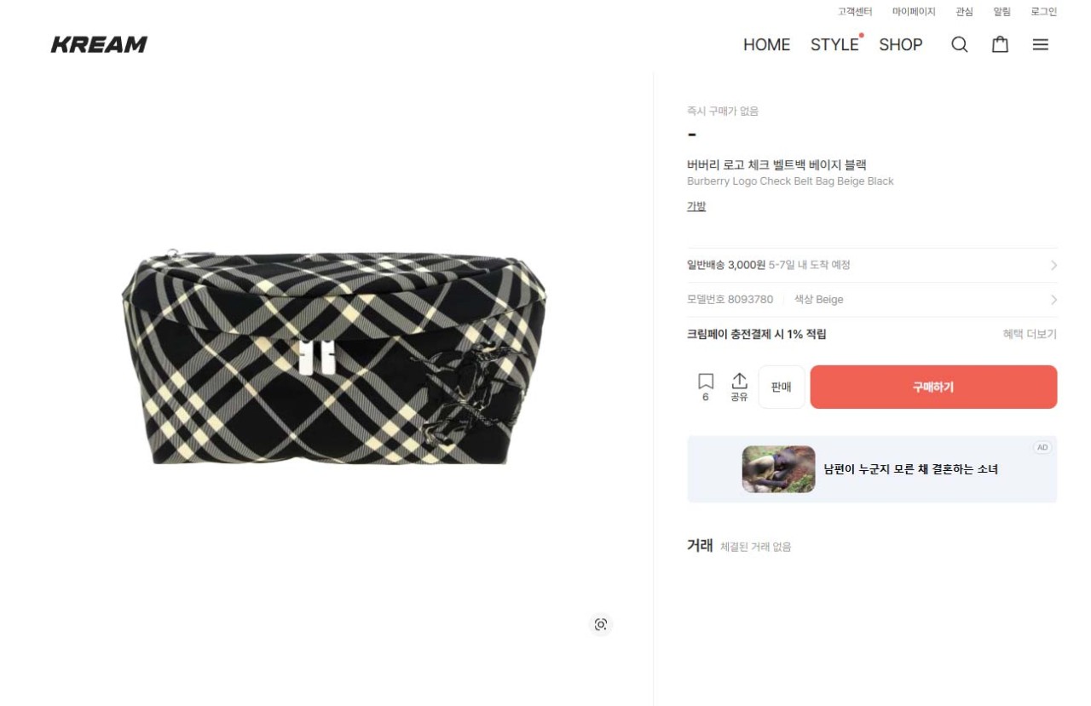
Task: Open the 가방 category link
Action: (696, 206)
